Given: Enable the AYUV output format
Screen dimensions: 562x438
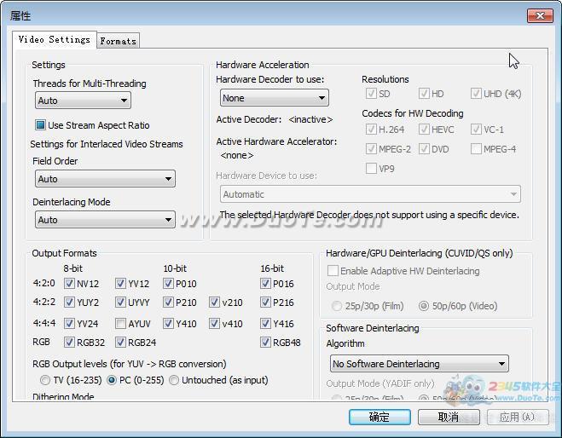Looking at the screenshot, I should pyautogui.click(x=120, y=324).
